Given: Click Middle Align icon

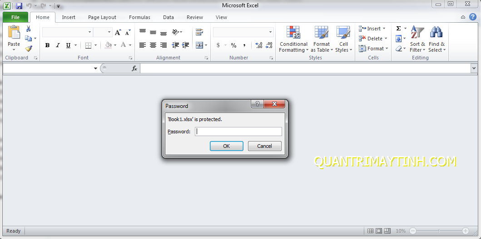Looking at the screenshot, I should (153, 32).
